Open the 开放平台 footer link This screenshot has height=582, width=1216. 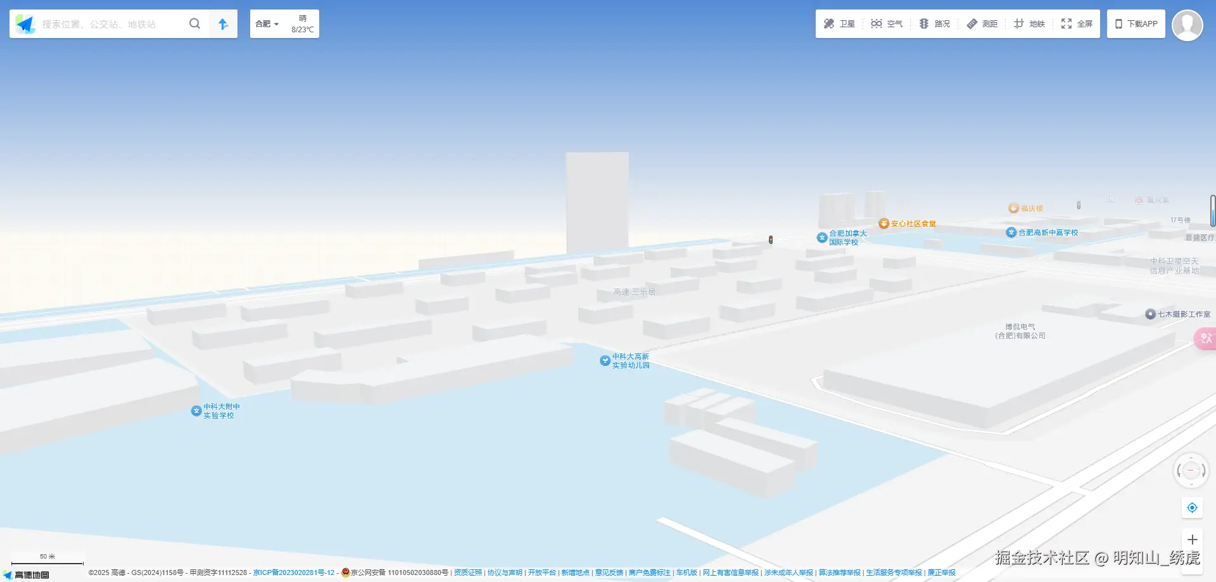tap(541, 573)
